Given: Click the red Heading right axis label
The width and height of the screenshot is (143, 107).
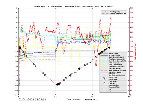Looking at the screenshot, I should tap(135, 52).
